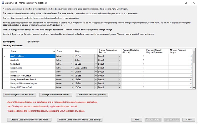198x124 pixels.
Task: Select the Primary/APITest/Default name cell
Action: pos(33,76)
